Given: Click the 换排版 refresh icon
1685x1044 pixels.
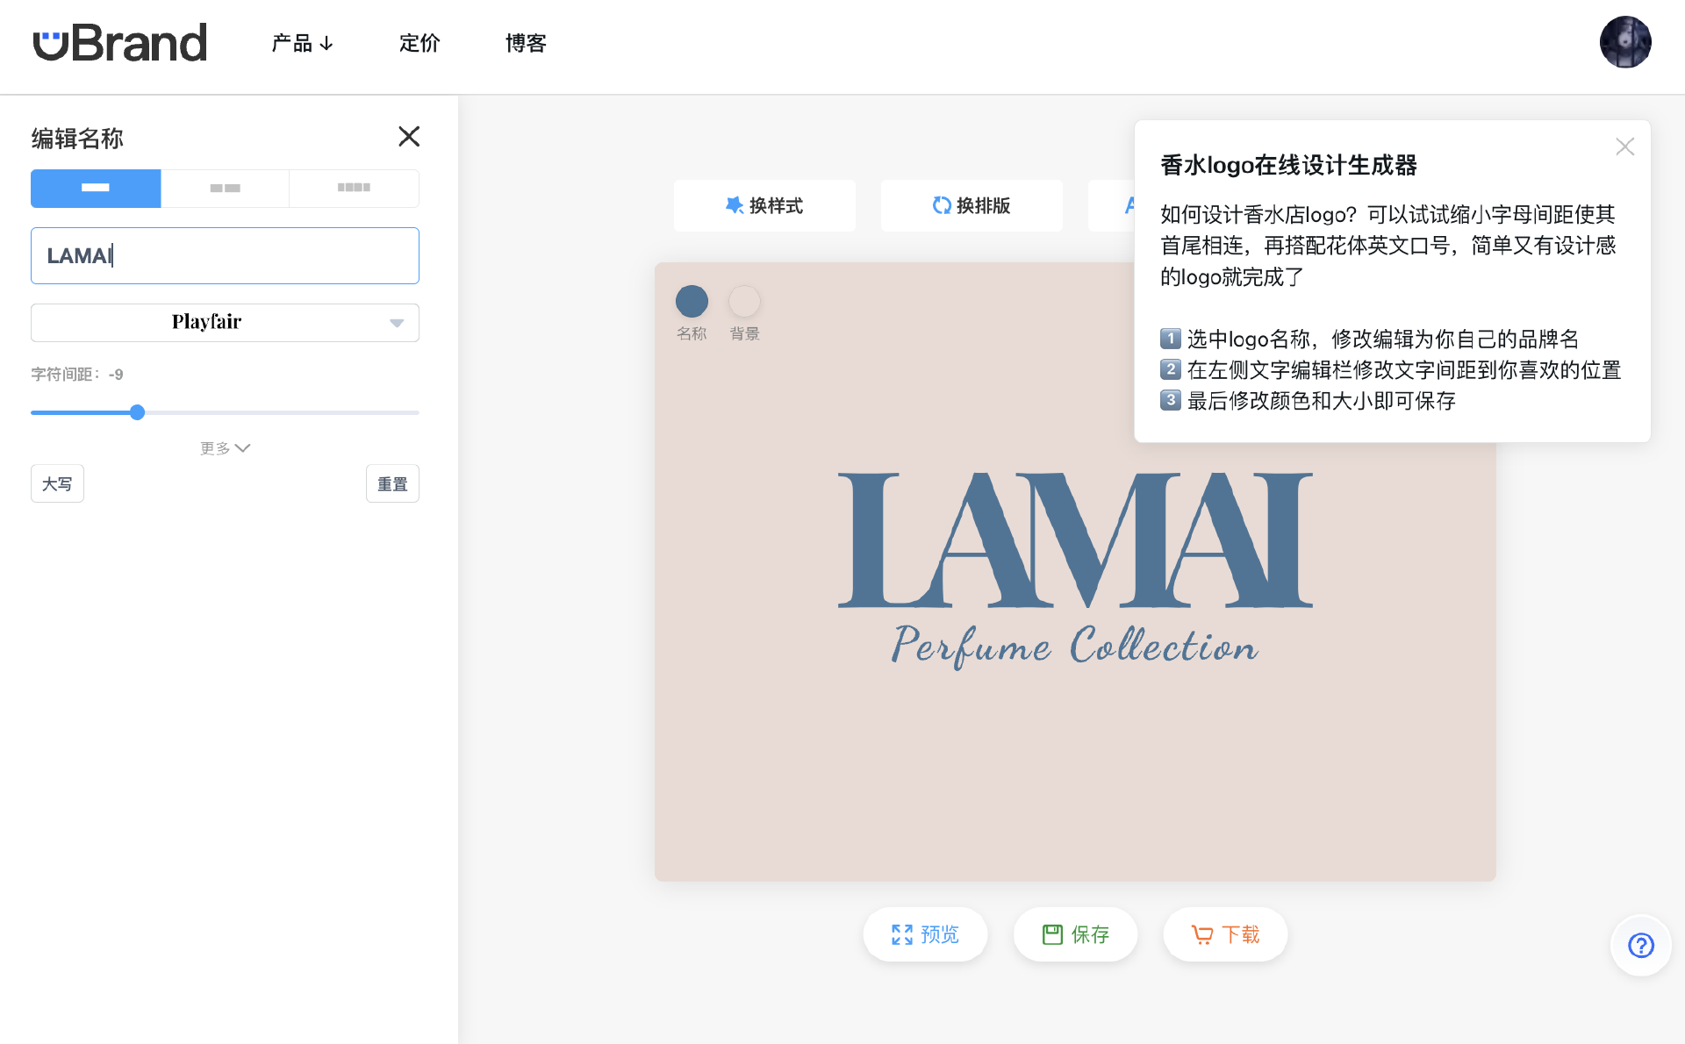Looking at the screenshot, I should click(942, 205).
